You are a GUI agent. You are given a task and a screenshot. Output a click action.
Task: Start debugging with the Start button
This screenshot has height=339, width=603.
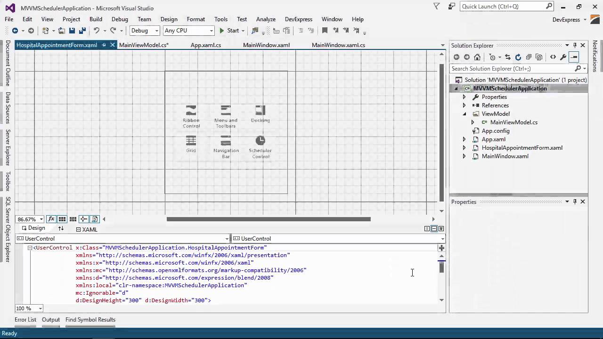pyautogui.click(x=229, y=31)
